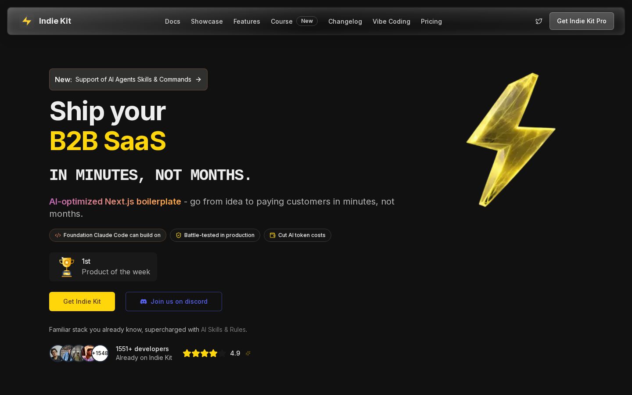Go to the Showcase page
Screen dimensions: 632x395
pos(207,22)
